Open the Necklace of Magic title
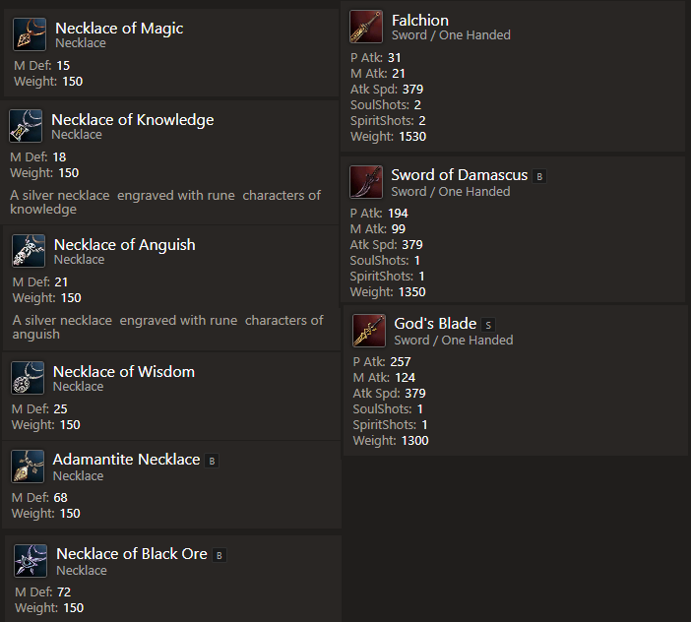 pyautogui.click(x=119, y=29)
